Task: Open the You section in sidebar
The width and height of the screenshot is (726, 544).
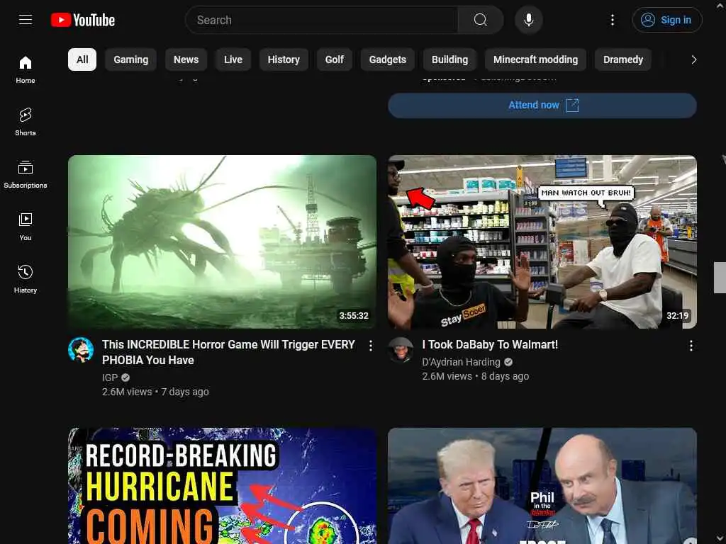Action: point(26,227)
